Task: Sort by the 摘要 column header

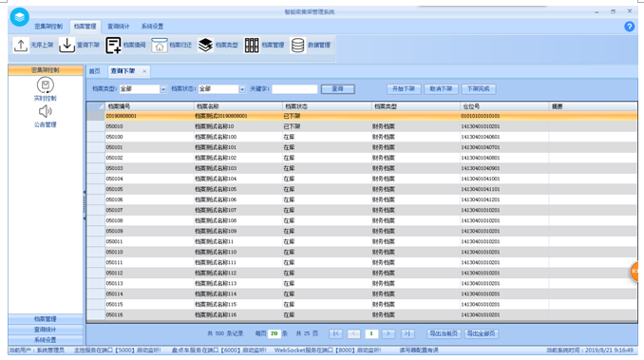Action: coord(593,106)
